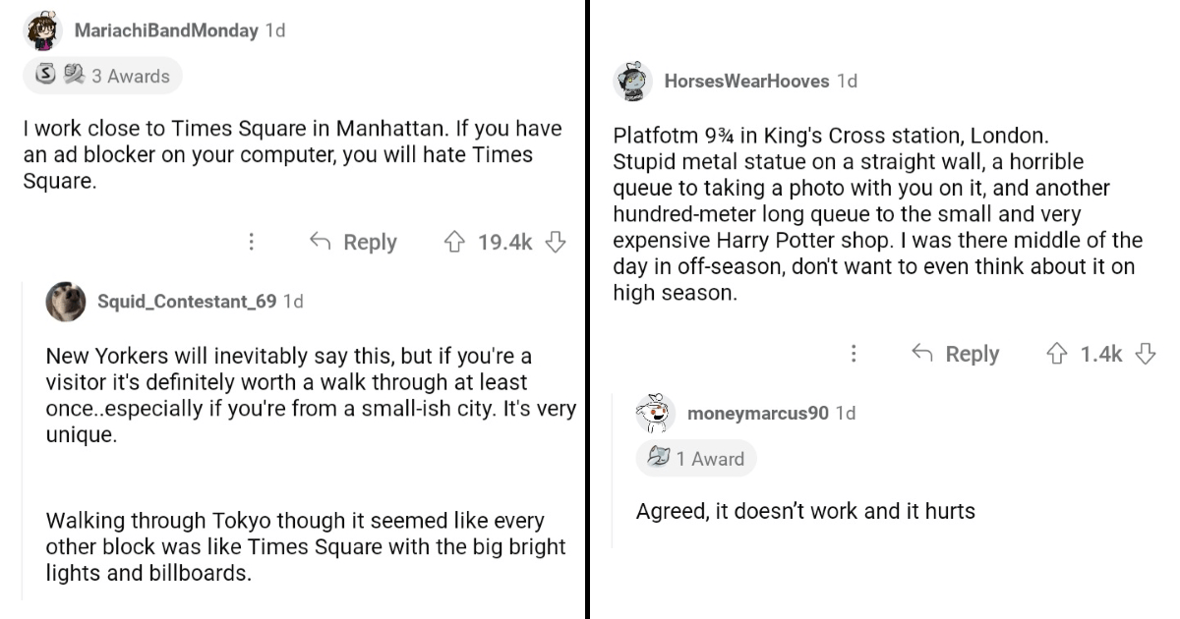Collapse the moneymarcus90 reply thread line
The height and width of the screenshot is (619, 1180).
(x=613, y=470)
